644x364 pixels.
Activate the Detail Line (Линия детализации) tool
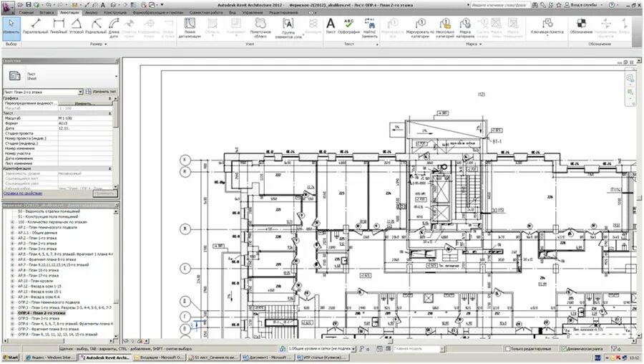pos(190,28)
